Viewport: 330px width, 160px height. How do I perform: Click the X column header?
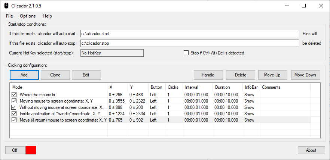(117, 87)
